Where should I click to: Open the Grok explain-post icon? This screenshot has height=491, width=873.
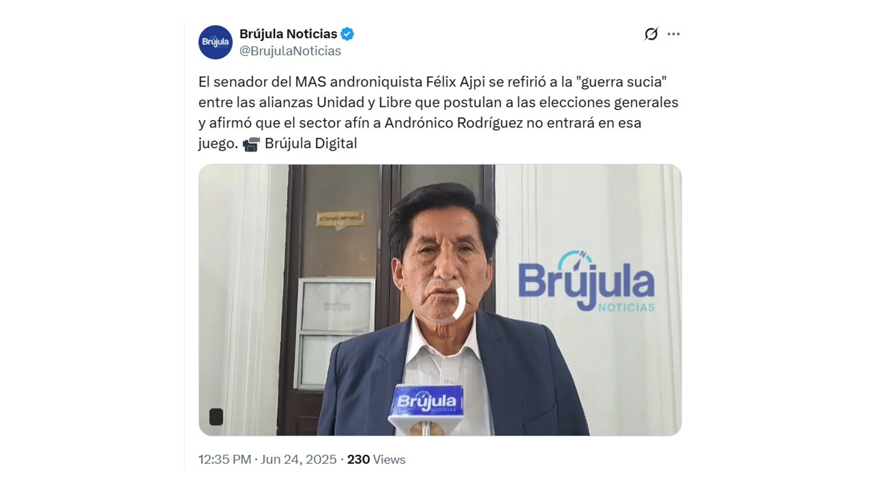[x=651, y=34]
